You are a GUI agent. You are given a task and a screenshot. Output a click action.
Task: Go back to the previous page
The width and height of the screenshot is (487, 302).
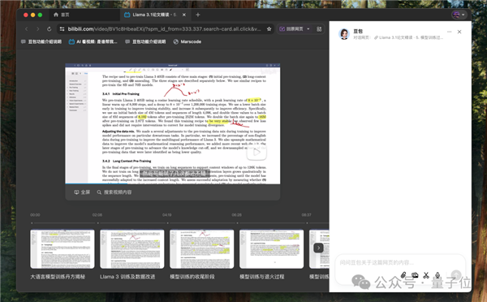point(27,29)
